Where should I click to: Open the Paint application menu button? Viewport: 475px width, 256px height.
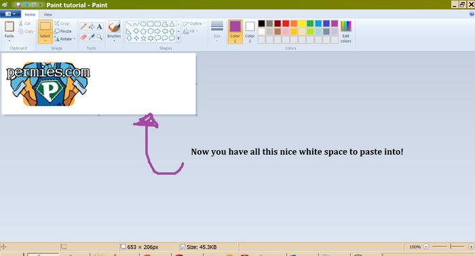tap(11, 14)
